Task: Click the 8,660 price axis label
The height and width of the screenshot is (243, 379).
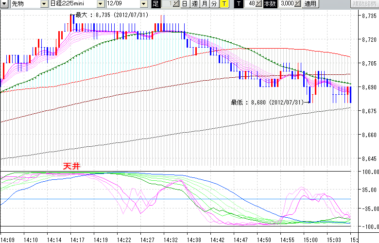Action: coord(369,135)
